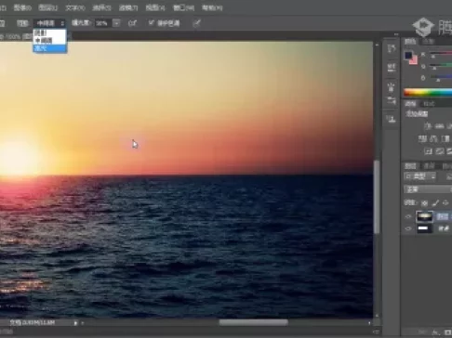Hide the bottom layer via its eye icon

pyautogui.click(x=408, y=228)
